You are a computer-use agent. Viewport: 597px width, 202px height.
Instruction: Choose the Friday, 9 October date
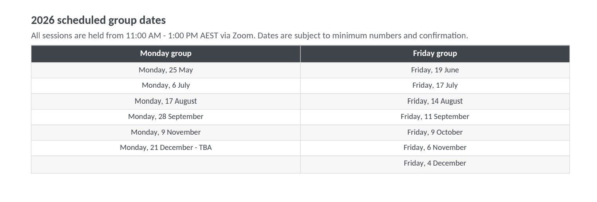(x=435, y=132)
